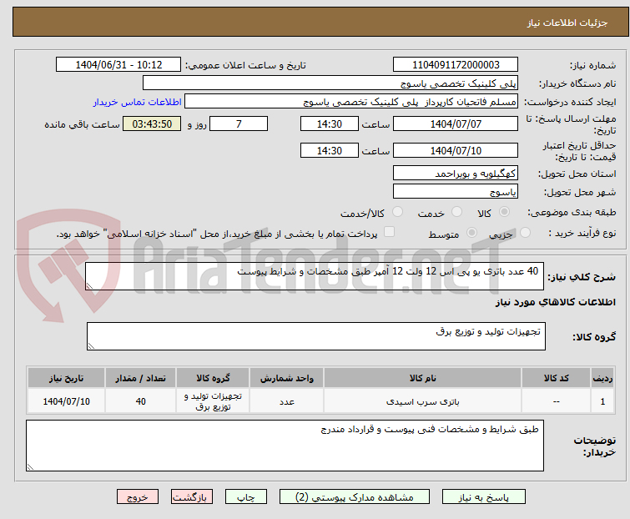Click delivery province field 'کهگیلویه و بویراحمد'

click(x=456, y=173)
